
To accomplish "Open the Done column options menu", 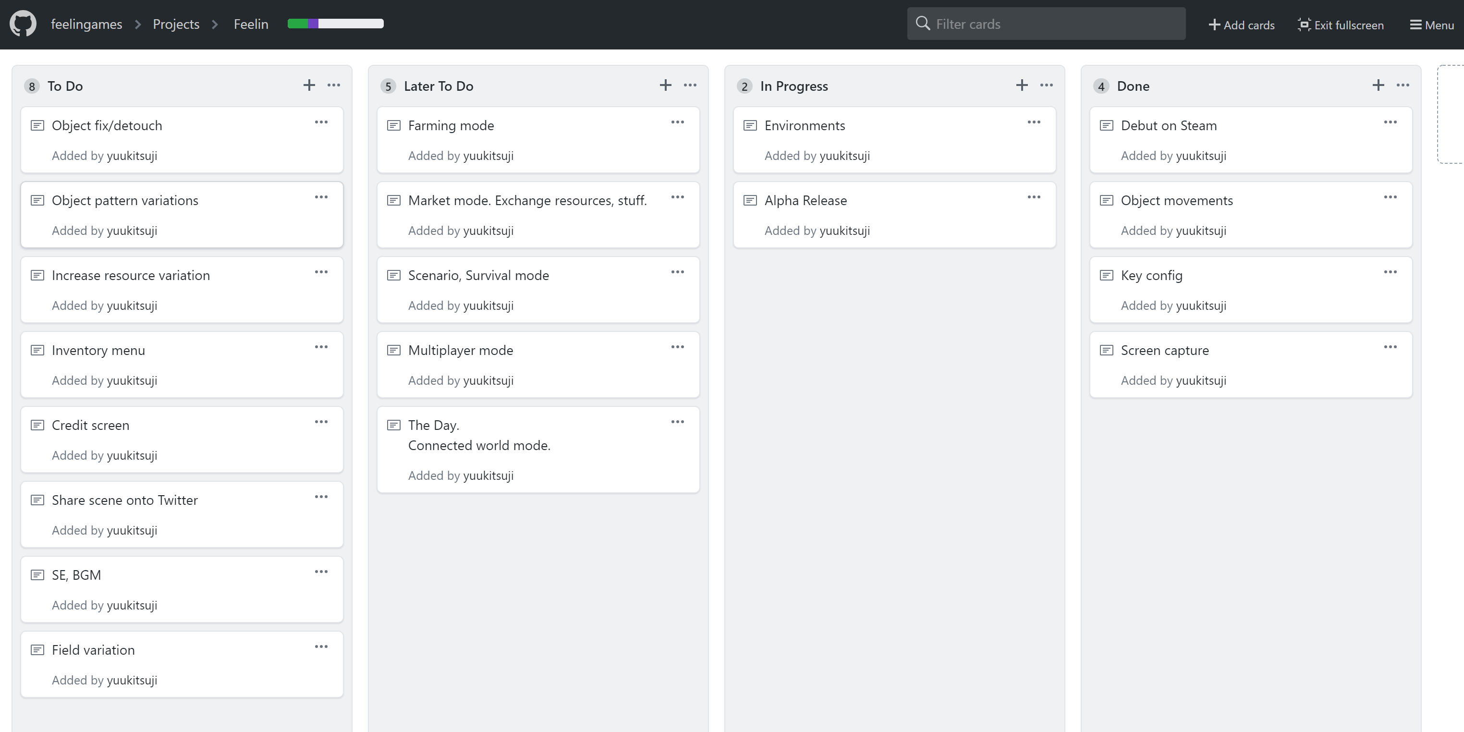I will pyautogui.click(x=1403, y=85).
